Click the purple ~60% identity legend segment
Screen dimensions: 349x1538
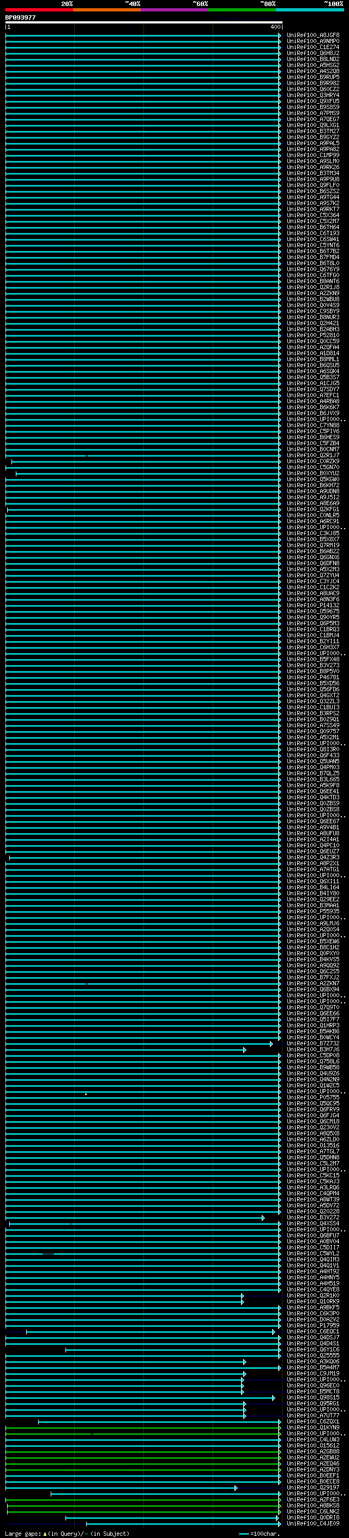(174, 10)
